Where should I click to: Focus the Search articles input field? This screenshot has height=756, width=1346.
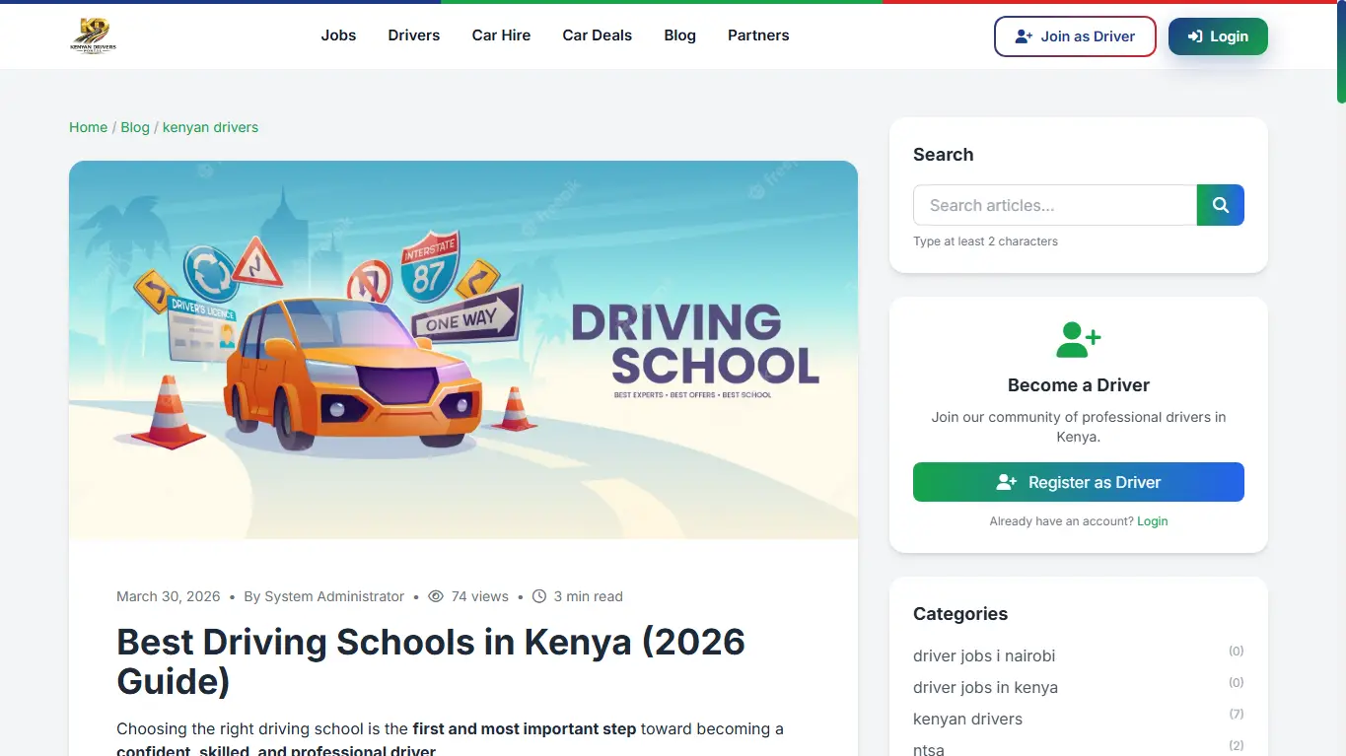[x=1054, y=205]
